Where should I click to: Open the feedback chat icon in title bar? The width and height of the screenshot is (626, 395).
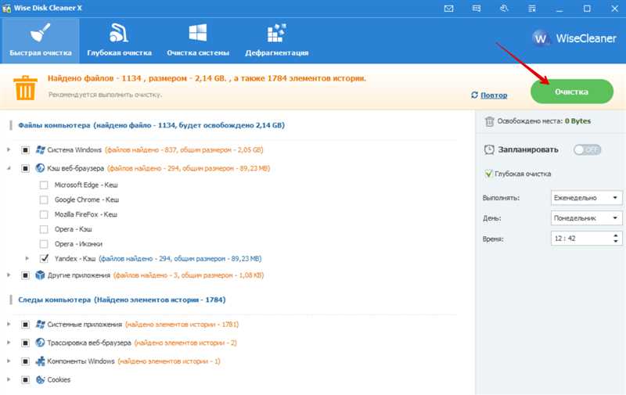click(x=477, y=9)
